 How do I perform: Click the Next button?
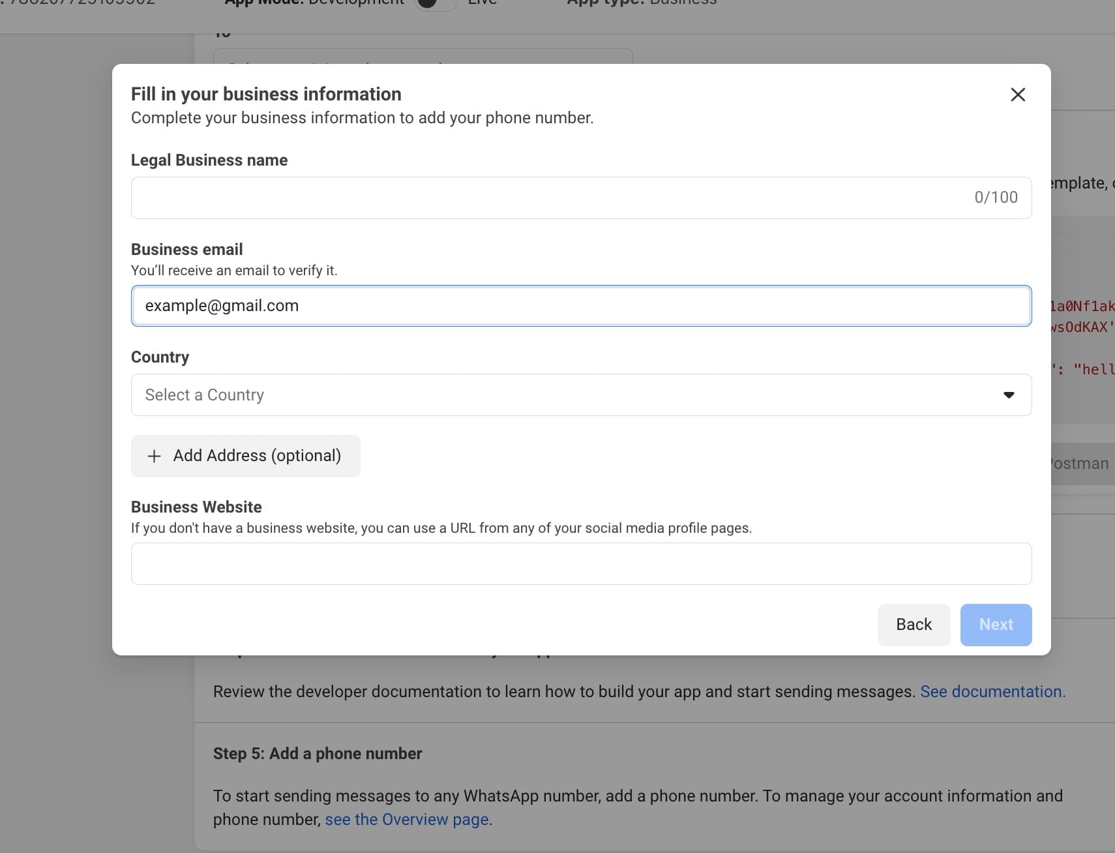click(996, 624)
